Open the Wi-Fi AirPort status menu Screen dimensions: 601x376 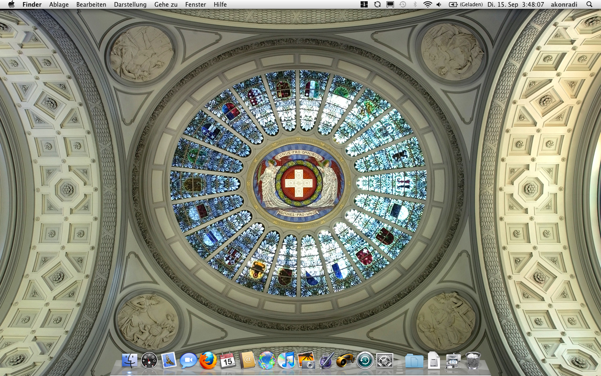click(x=427, y=4)
